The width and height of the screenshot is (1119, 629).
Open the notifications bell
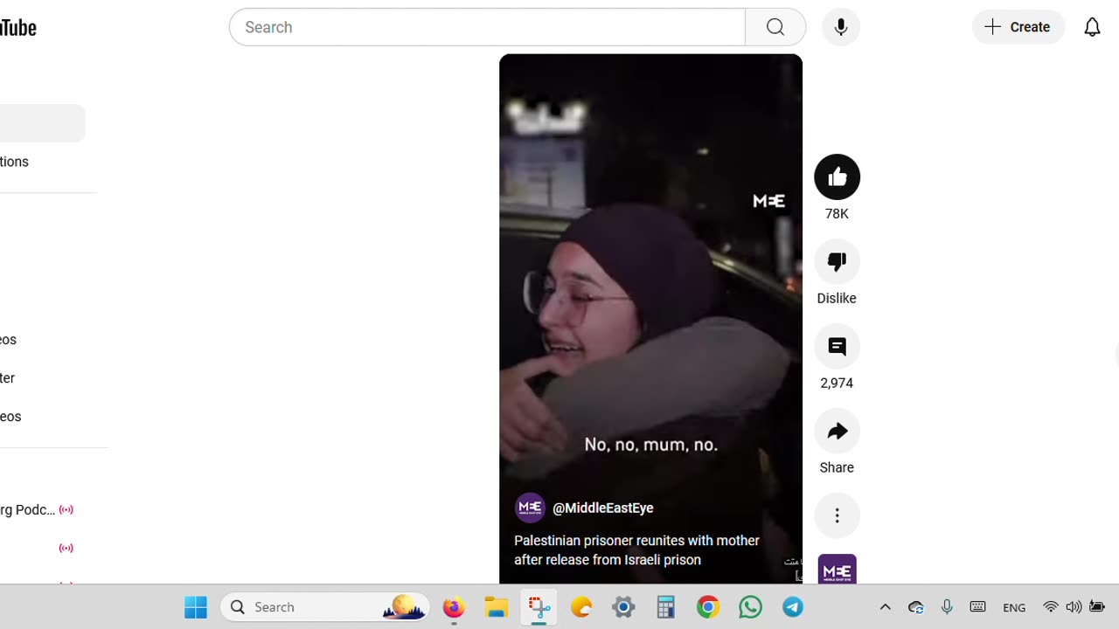(1092, 27)
